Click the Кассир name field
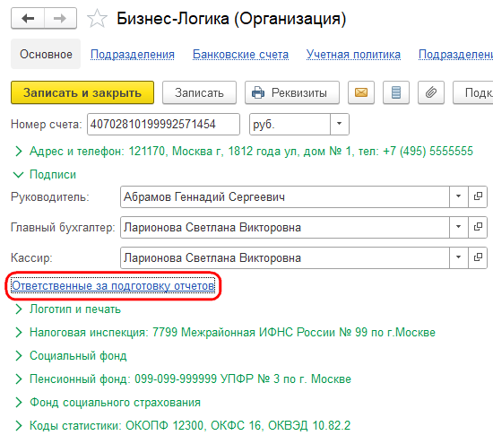 (x=285, y=257)
